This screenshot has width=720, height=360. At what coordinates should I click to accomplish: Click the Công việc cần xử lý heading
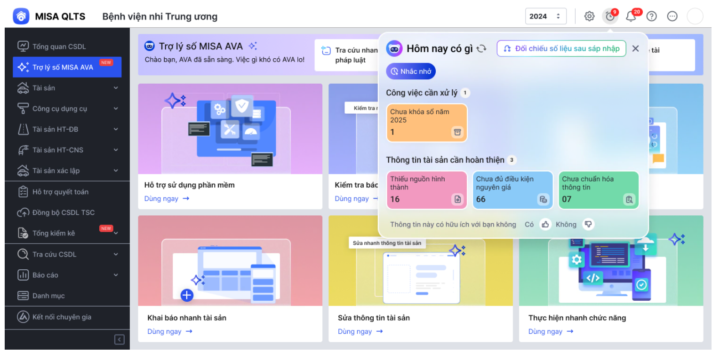pos(422,93)
